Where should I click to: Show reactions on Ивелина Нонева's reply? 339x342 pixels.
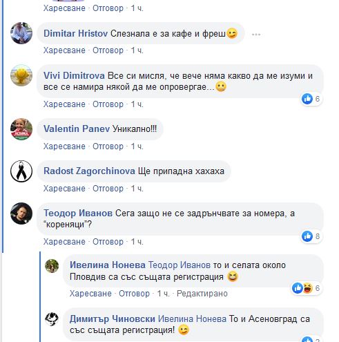(x=307, y=288)
